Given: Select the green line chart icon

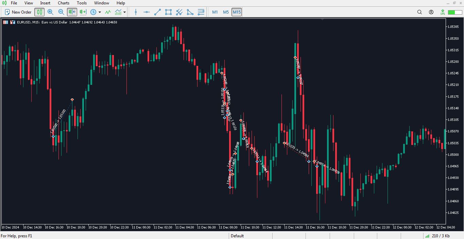Looking at the screenshot, I should tap(108, 12).
